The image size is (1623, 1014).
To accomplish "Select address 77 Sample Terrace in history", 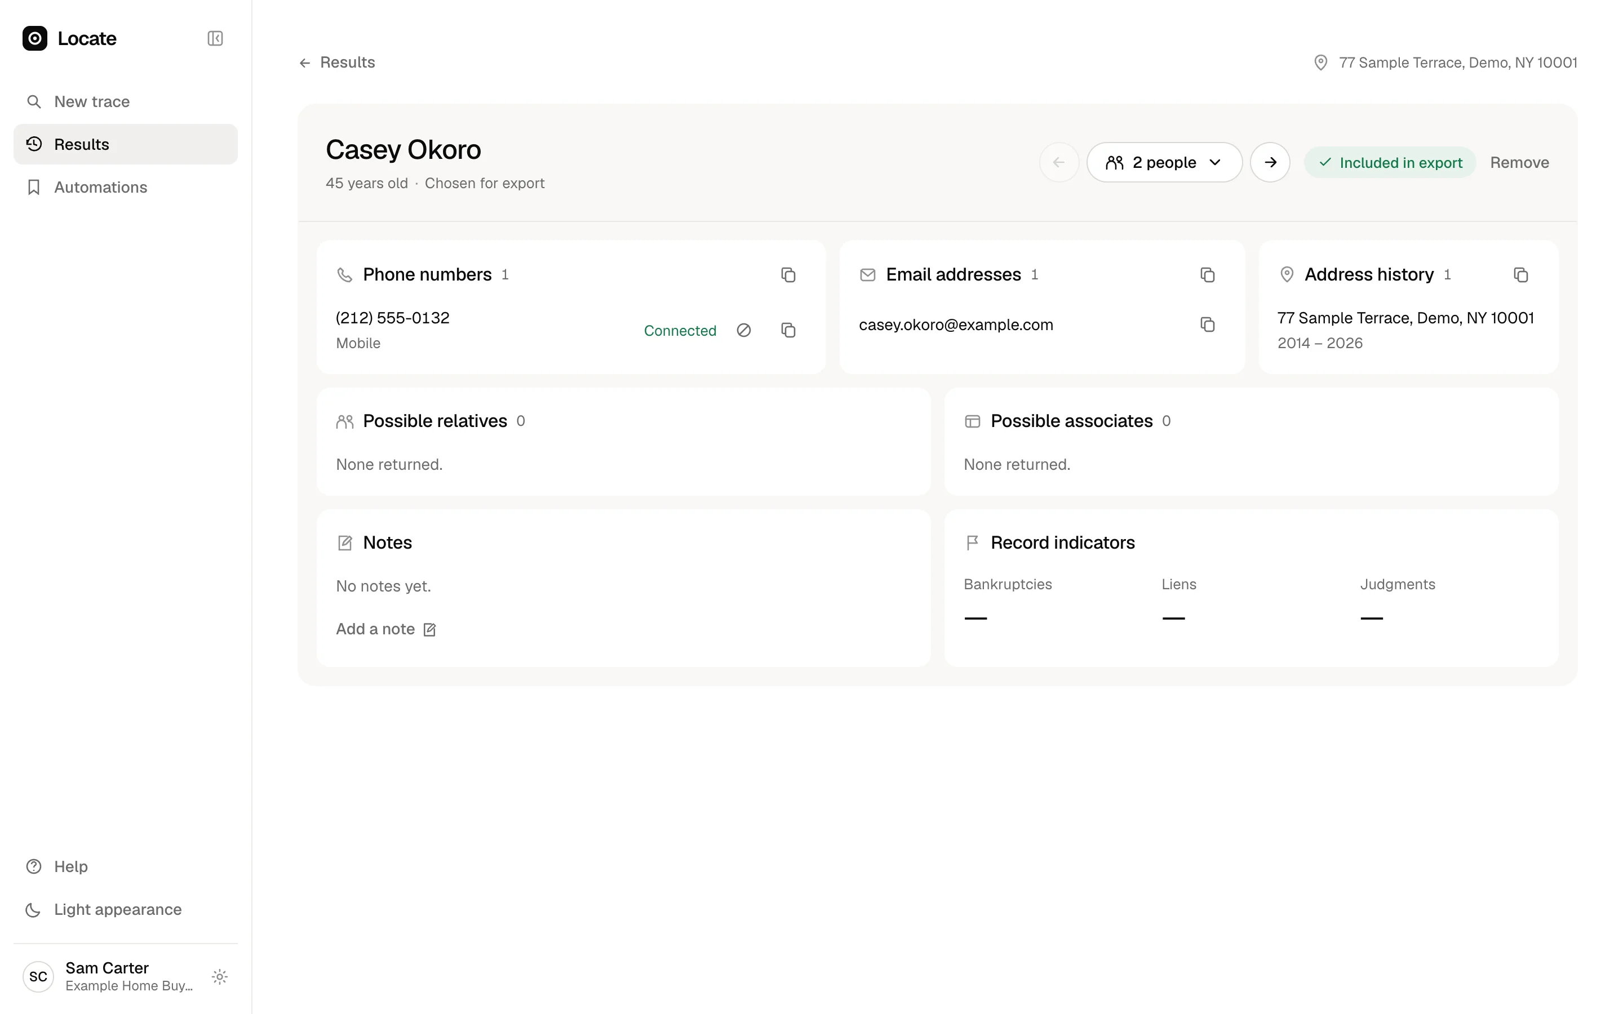I will (1405, 318).
